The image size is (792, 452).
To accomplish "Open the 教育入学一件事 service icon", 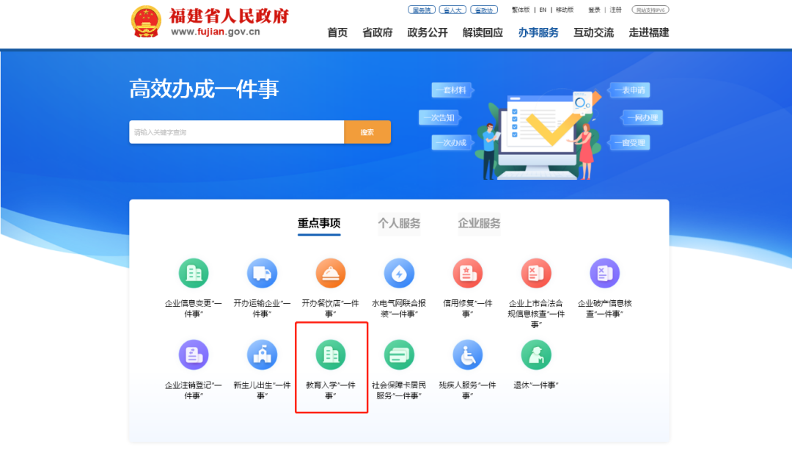I will pyautogui.click(x=331, y=354).
